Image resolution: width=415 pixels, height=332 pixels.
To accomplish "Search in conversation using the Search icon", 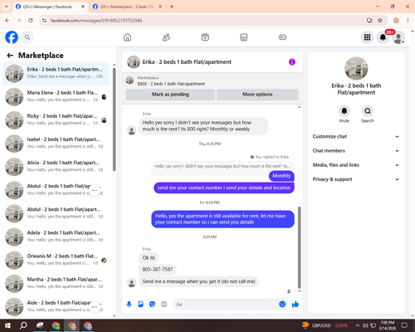I will coord(368,111).
